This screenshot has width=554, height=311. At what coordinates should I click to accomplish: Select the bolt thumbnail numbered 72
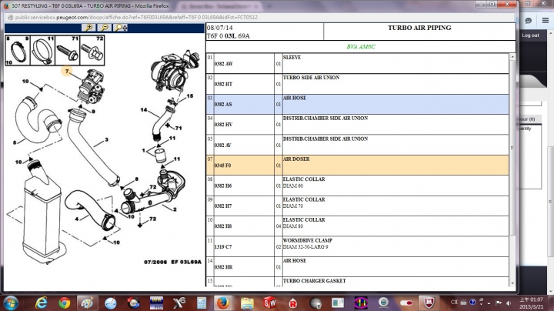pyautogui.click(x=92, y=50)
